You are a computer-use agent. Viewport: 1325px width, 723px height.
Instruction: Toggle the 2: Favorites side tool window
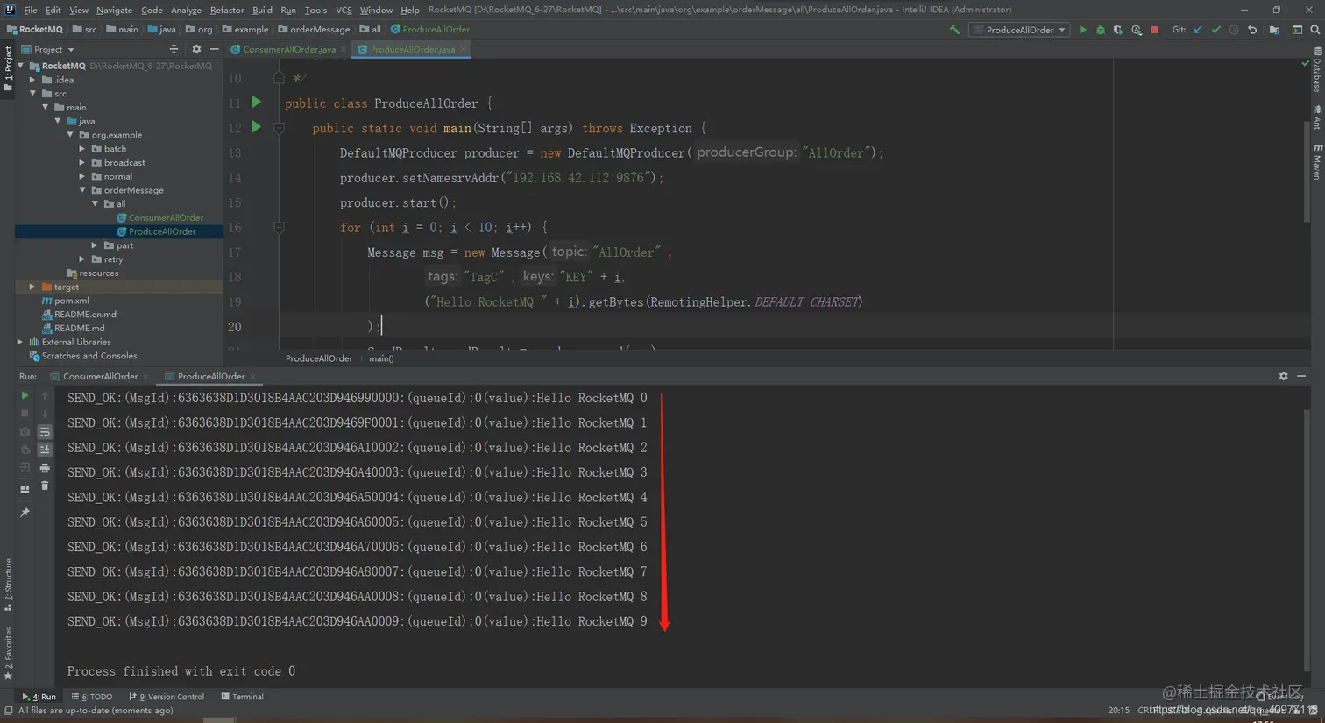[8, 654]
